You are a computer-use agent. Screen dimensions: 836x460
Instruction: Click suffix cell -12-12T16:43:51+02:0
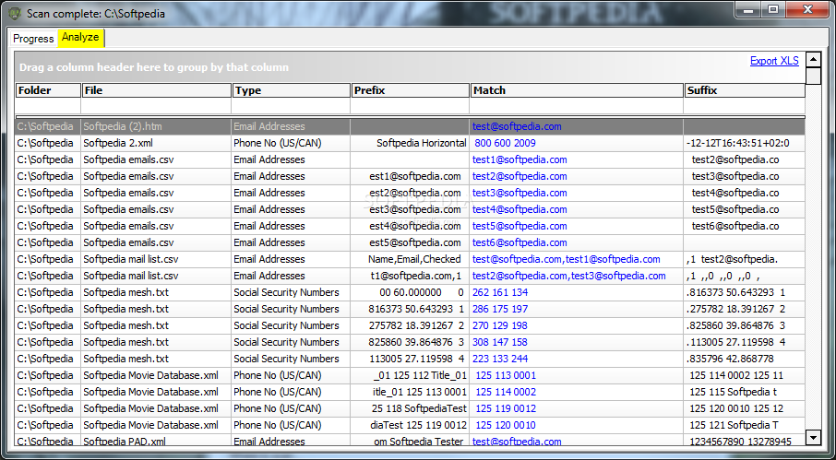coord(745,143)
